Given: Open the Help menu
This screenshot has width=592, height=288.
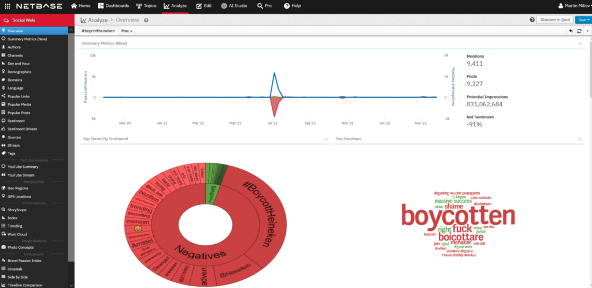Looking at the screenshot, I should 292,6.
